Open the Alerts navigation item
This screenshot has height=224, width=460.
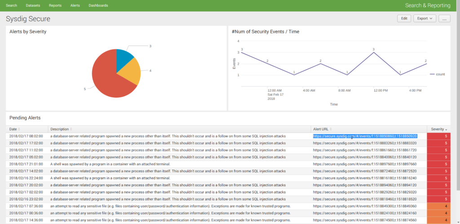point(75,5)
